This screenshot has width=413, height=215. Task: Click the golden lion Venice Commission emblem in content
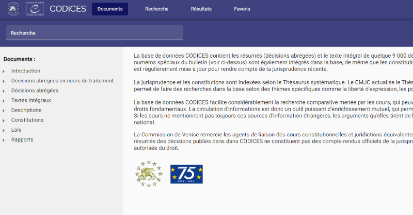click(x=149, y=174)
